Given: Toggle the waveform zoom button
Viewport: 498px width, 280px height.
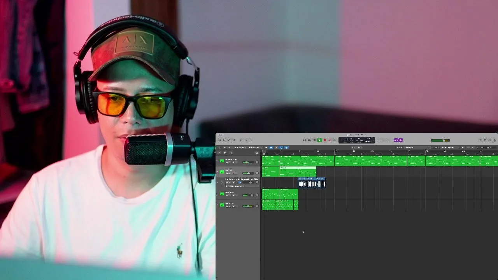Looking at the screenshot, I should (463, 147).
